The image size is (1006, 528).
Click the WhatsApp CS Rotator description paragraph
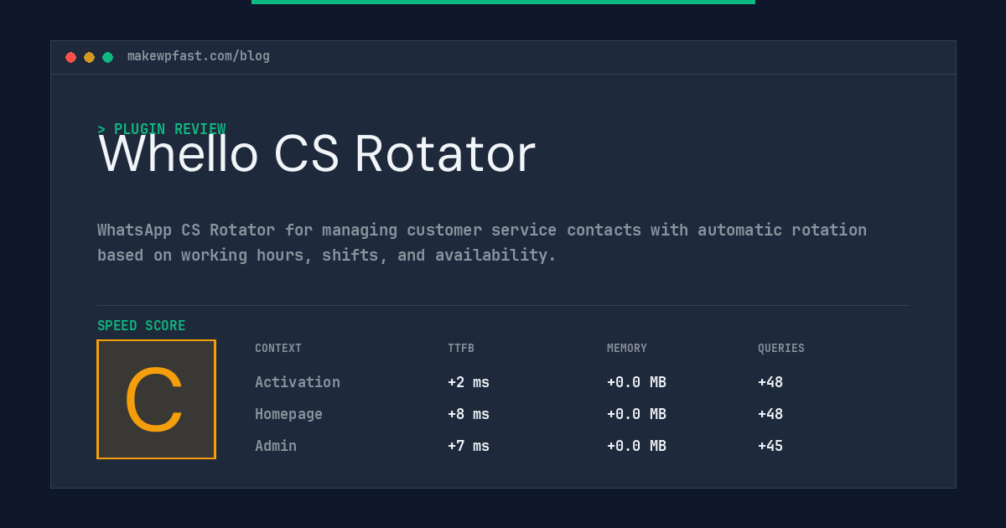tap(482, 242)
